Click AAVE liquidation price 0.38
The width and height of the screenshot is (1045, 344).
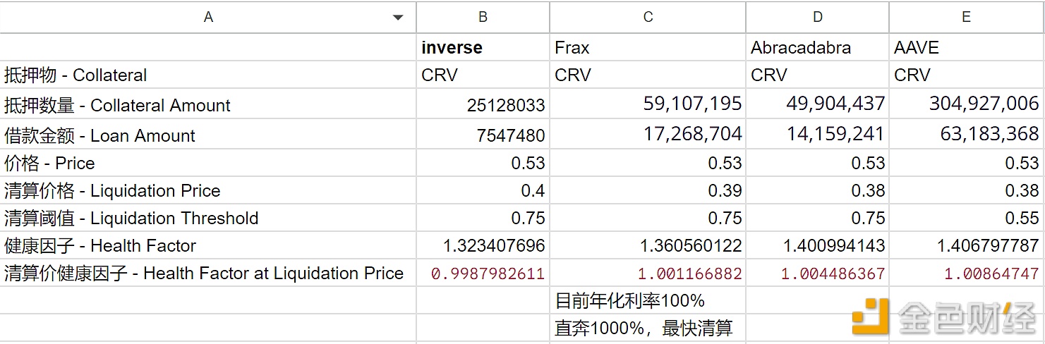[x=966, y=190]
